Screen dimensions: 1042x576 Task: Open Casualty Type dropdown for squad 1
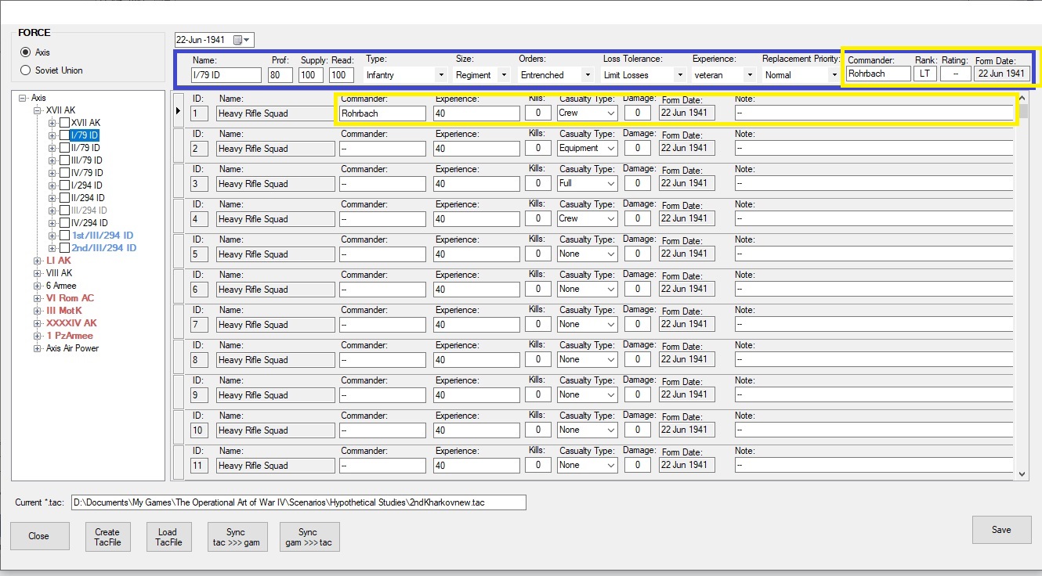[x=610, y=113]
